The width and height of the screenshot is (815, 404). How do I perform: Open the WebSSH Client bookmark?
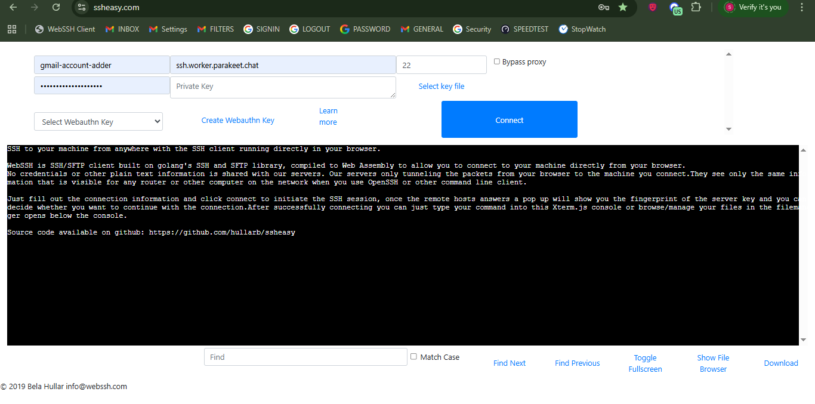[x=65, y=29]
